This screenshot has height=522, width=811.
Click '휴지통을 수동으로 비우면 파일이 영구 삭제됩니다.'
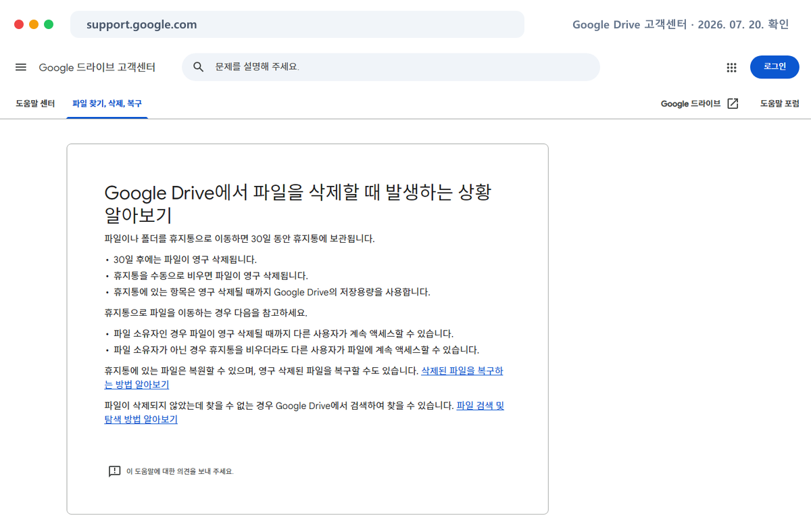[x=211, y=275]
